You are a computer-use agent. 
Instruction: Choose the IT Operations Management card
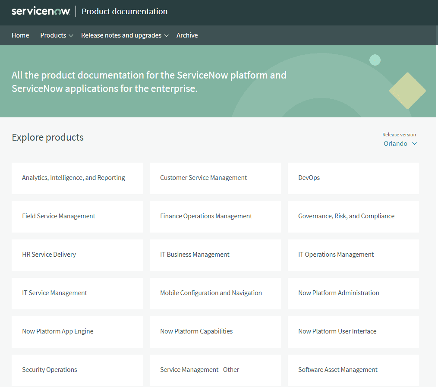pos(353,255)
